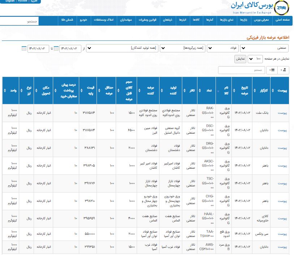Sort table by پیوست column
The width and height of the screenshot is (294, 255).
click(280, 90)
